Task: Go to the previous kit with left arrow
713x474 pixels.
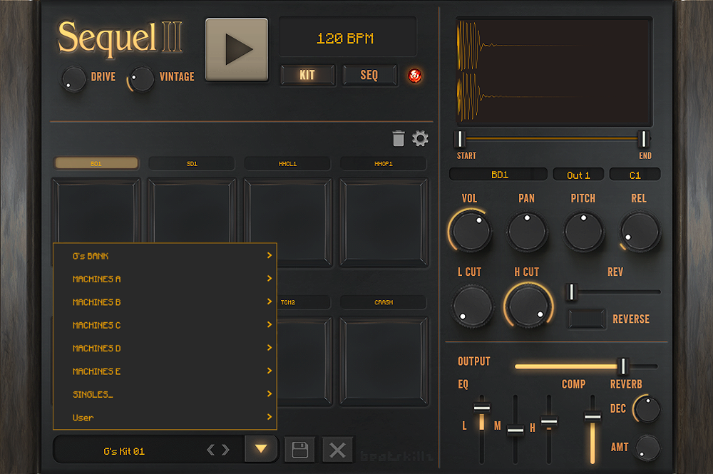Action: click(x=210, y=450)
